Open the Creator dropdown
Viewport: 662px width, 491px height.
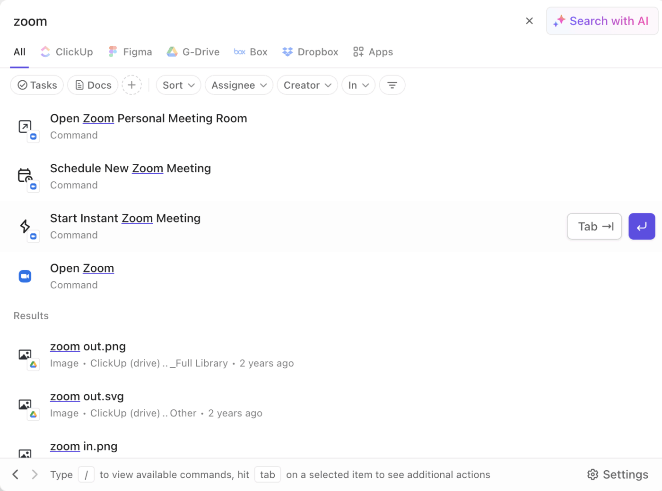click(x=307, y=85)
